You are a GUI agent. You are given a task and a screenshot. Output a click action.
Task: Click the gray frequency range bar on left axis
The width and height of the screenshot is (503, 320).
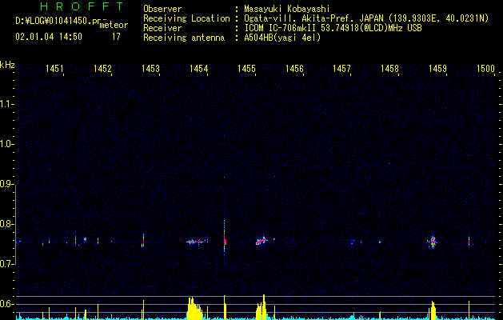[16, 225]
